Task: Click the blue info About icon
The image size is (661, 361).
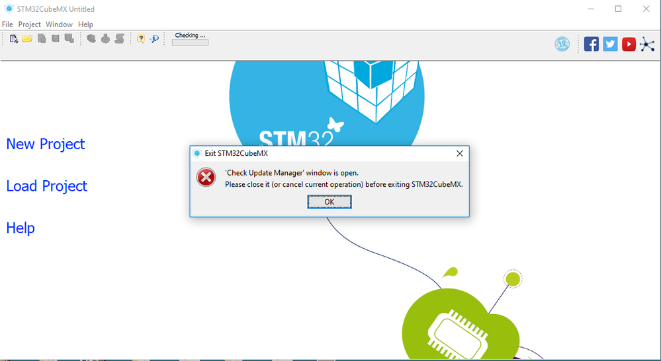Action: 154,39
